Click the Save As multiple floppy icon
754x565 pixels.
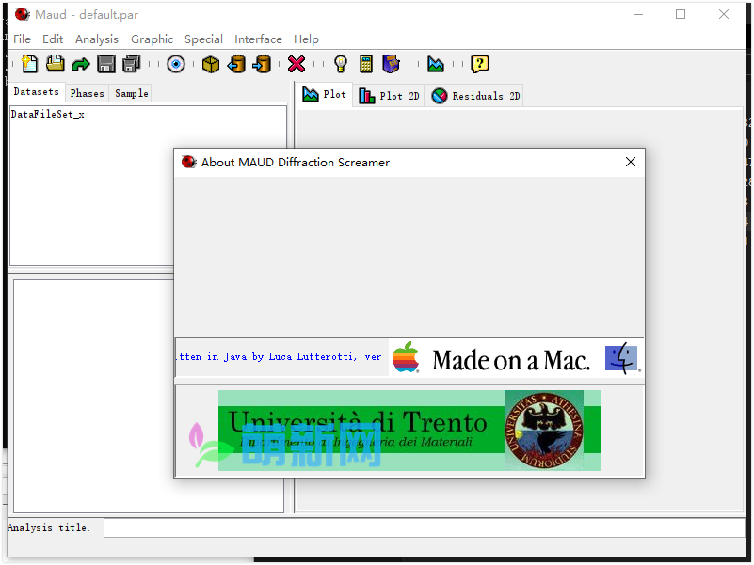tap(132, 64)
